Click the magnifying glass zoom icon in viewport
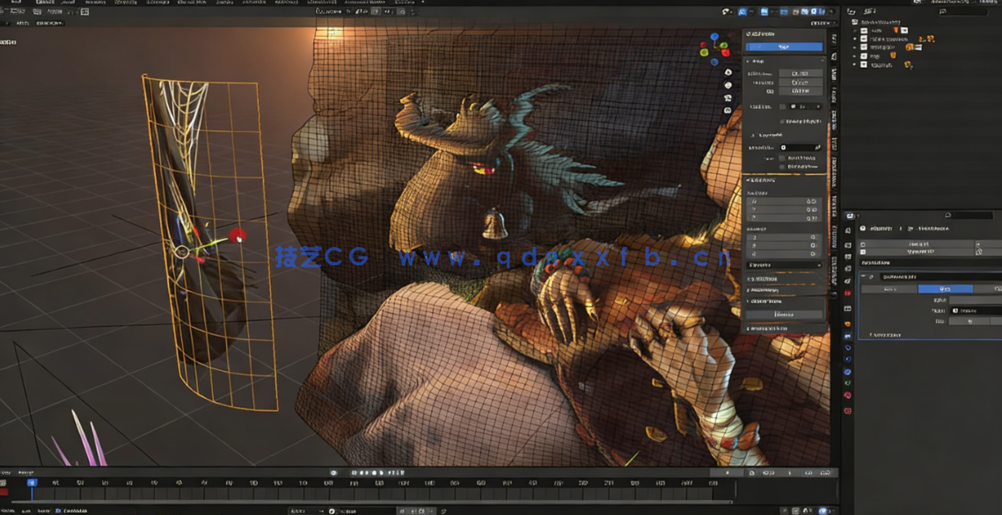This screenshot has height=515, width=1002. tap(728, 73)
